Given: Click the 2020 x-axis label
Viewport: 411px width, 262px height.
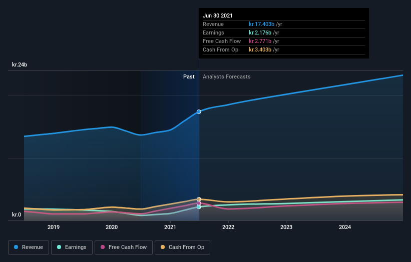Looking at the screenshot, I should 112,227.
